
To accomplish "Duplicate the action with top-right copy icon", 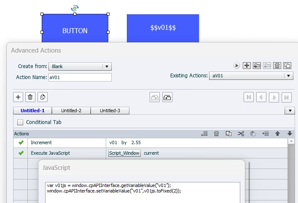I will coord(287,66).
